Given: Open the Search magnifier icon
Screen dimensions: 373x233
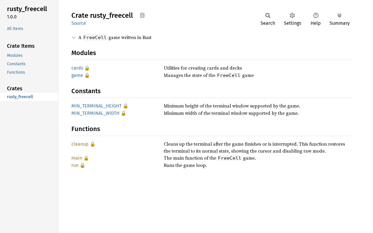Looking at the screenshot, I should (268, 16).
